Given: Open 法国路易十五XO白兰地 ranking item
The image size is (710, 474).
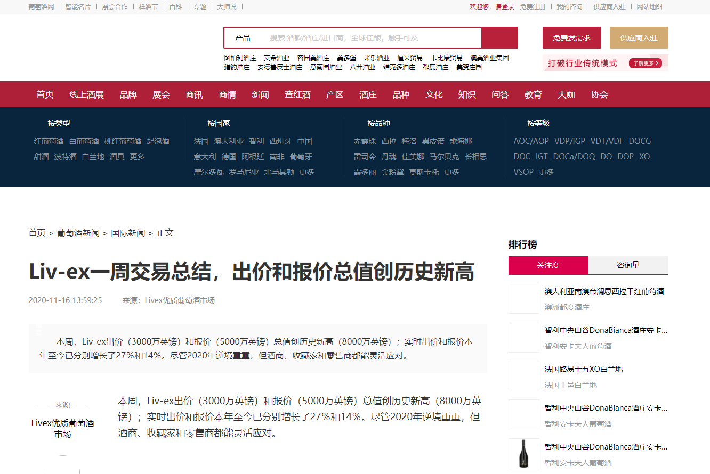Looking at the screenshot, I should 583,369.
